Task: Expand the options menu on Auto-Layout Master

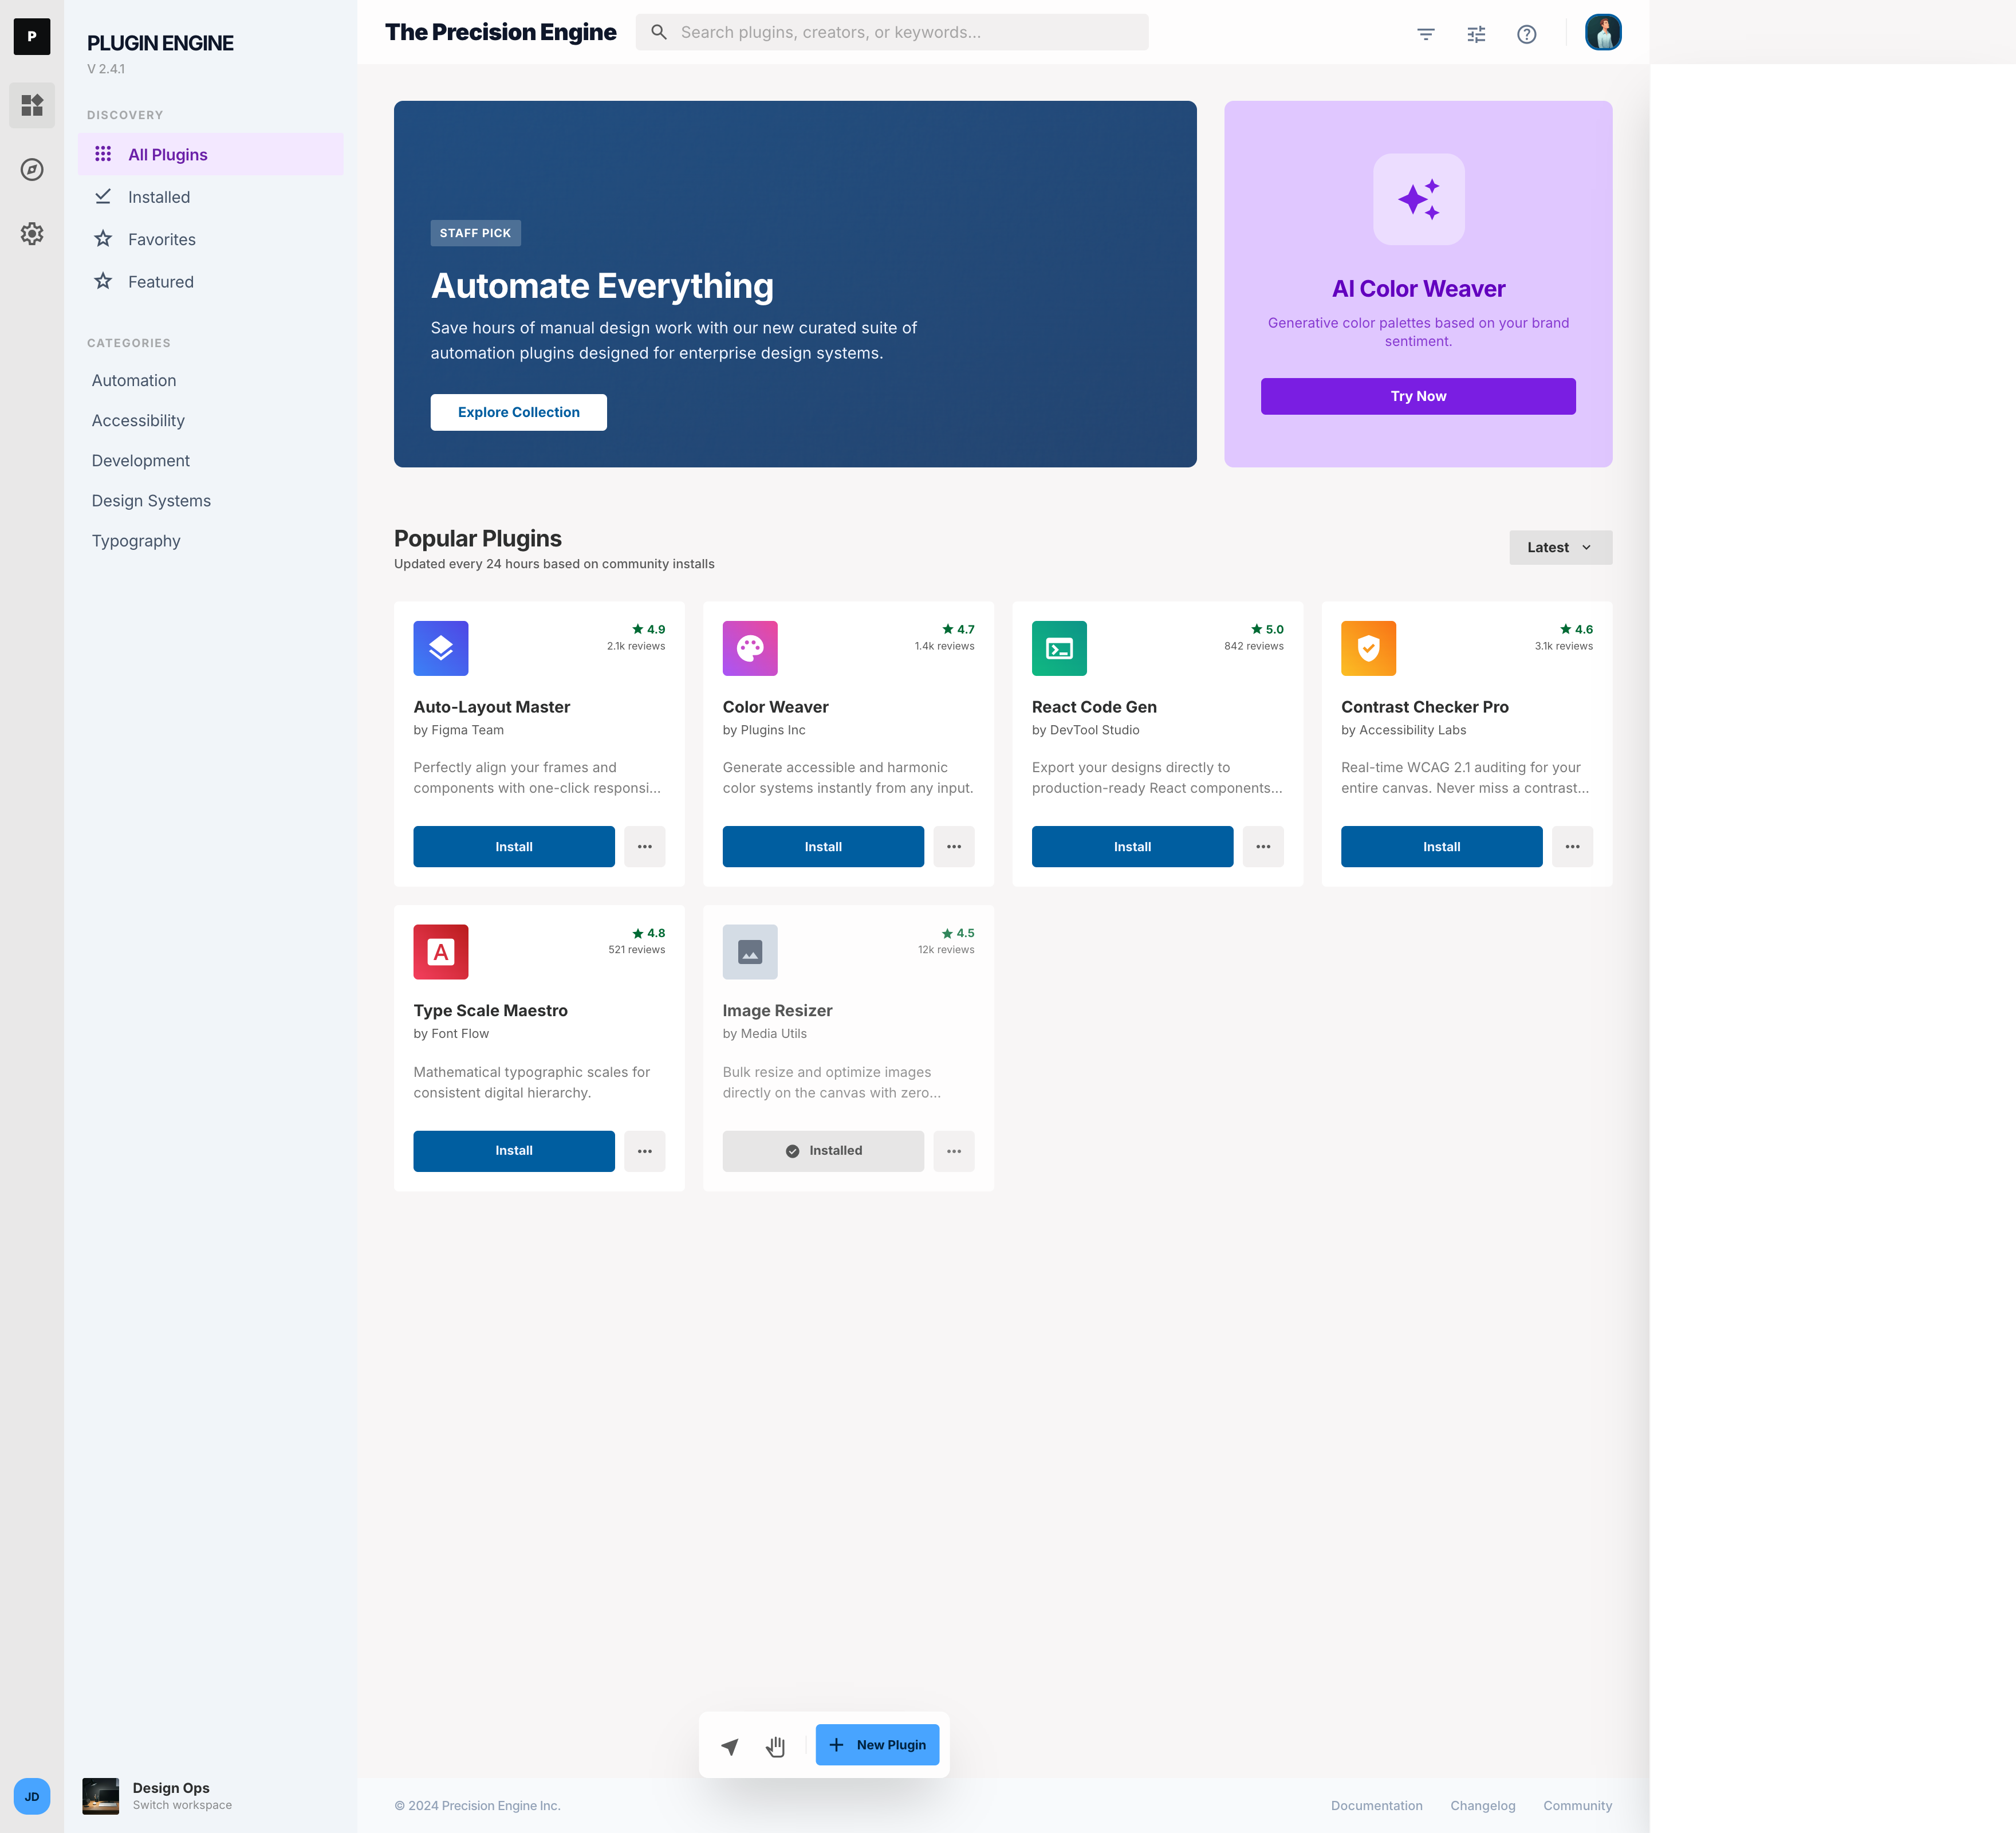Action: coord(645,846)
